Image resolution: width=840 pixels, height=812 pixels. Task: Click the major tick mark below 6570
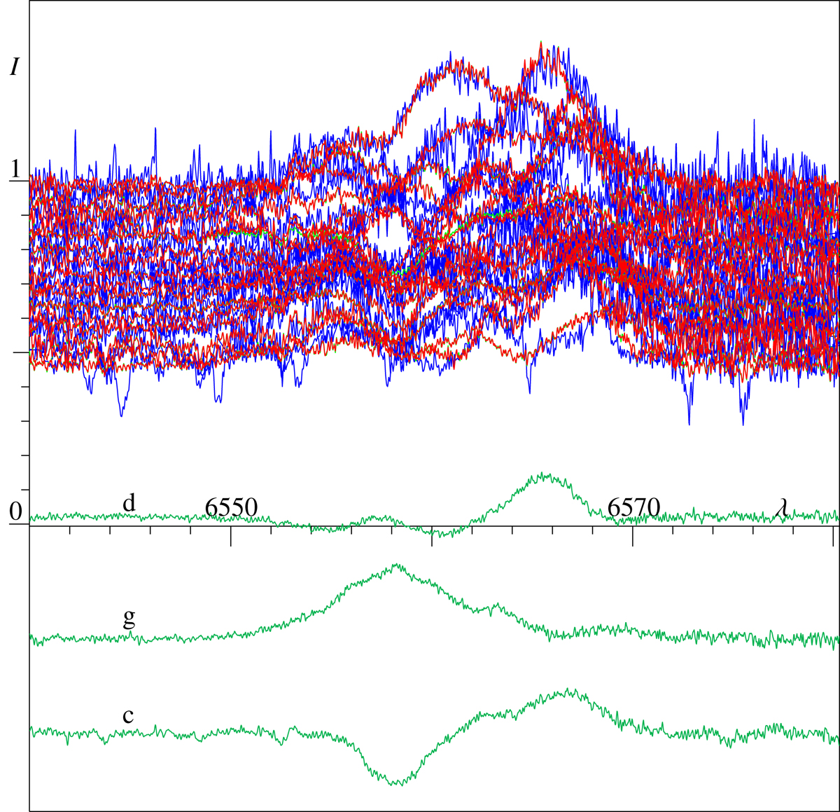633,536
